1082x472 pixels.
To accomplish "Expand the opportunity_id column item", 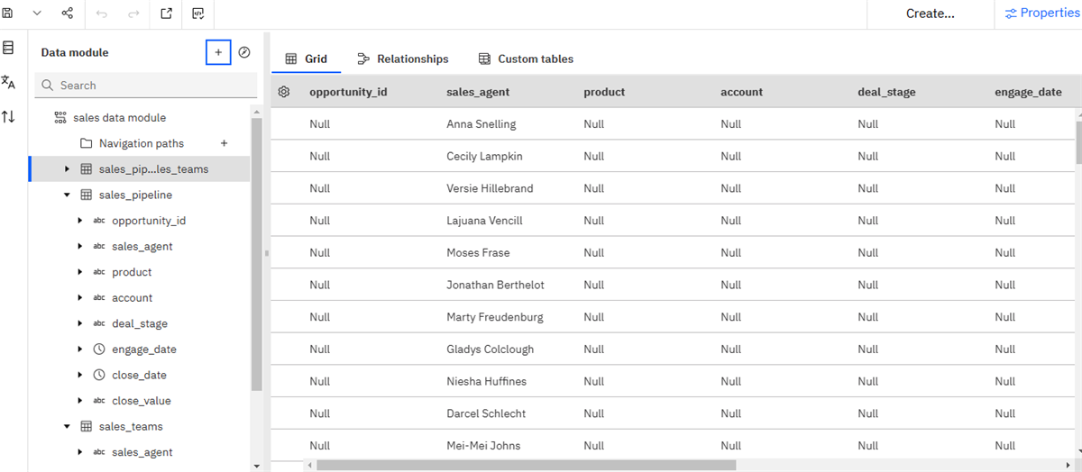I will [80, 221].
